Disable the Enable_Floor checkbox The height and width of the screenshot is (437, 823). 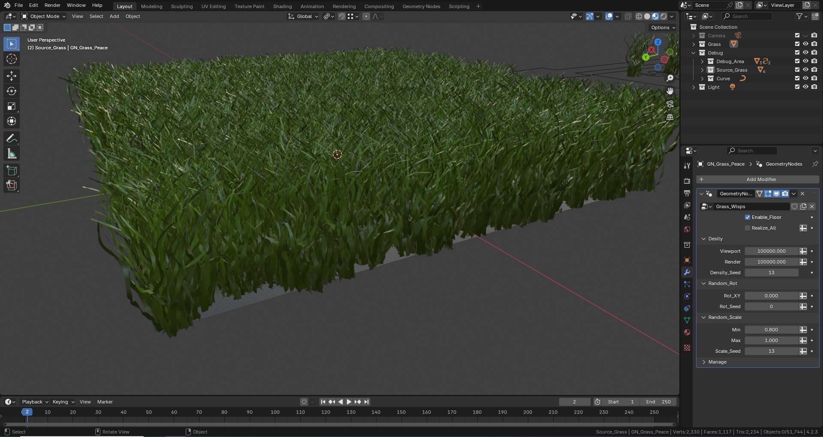[x=748, y=217]
